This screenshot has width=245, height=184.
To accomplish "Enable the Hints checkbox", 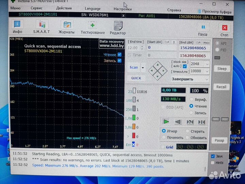I will coord(212,163).
